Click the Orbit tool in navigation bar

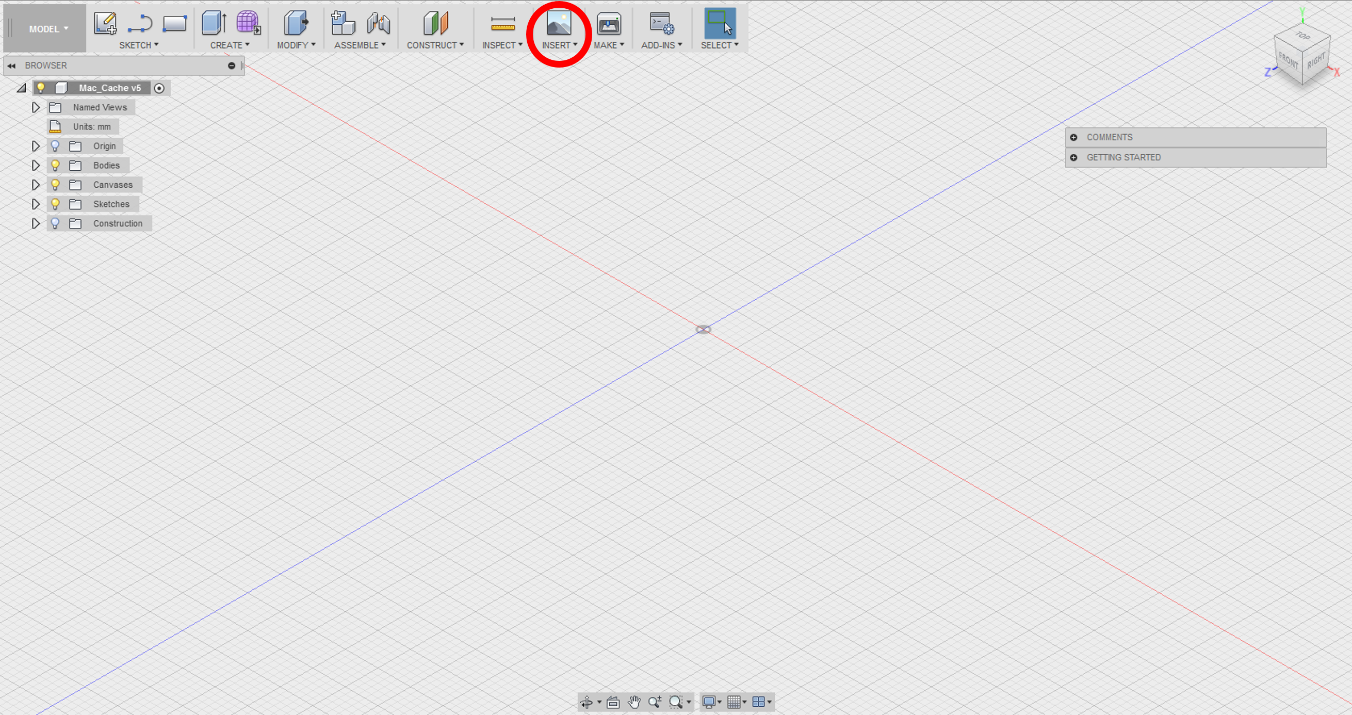click(x=587, y=702)
